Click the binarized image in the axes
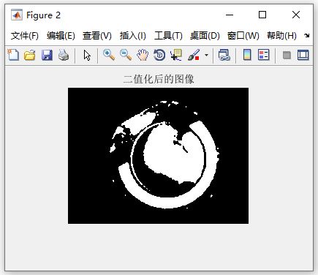Viewport: 318px width, 275px height. coord(158,156)
